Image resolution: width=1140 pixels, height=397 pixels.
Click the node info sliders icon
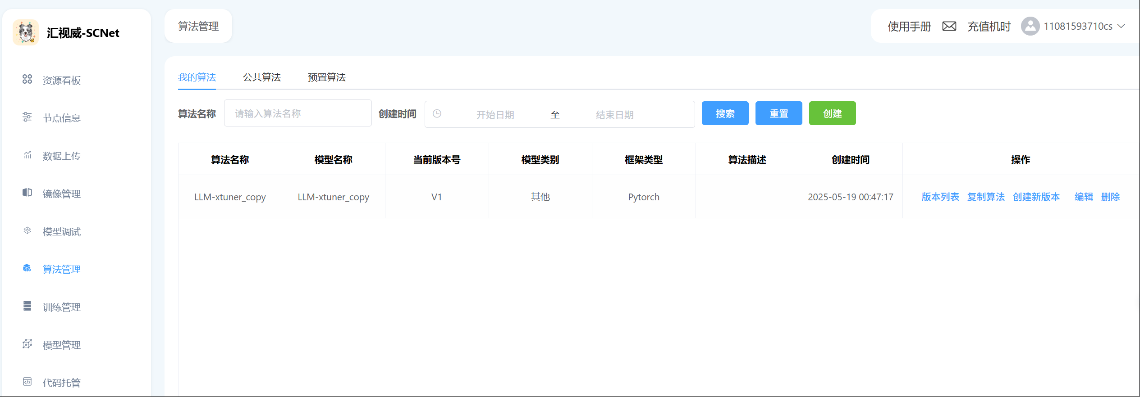(27, 117)
